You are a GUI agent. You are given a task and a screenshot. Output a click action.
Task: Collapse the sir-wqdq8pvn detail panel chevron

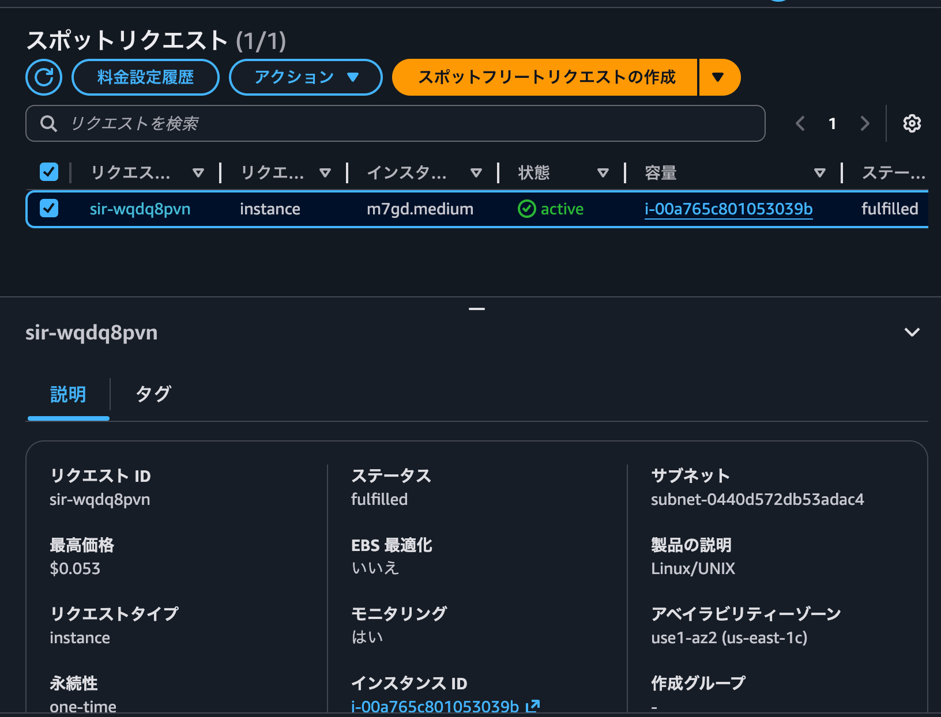(x=912, y=332)
